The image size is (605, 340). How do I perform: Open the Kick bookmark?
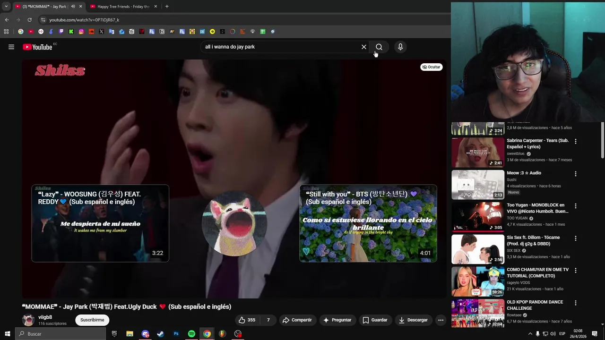coord(71,32)
